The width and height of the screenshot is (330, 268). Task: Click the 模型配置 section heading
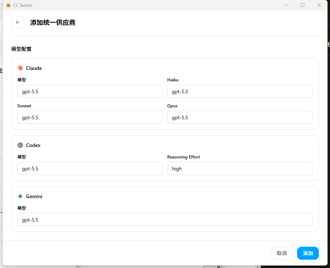[x=21, y=49]
